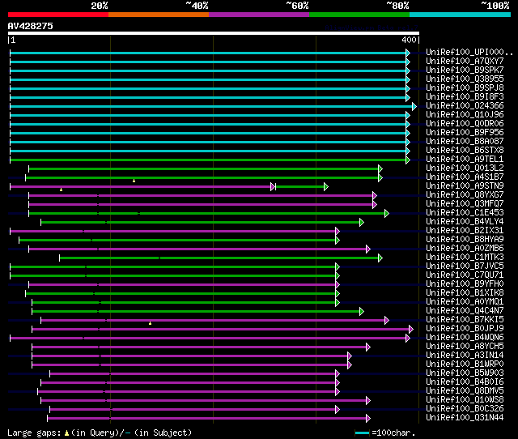518x439 pixels.
Task: Open the UniRef100_B9SPJ8 hit
Action: click(x=465, y=88)
